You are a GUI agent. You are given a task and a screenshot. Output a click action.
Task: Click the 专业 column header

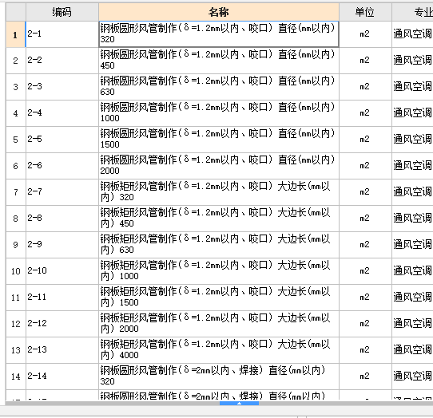[x=412, y=12]
